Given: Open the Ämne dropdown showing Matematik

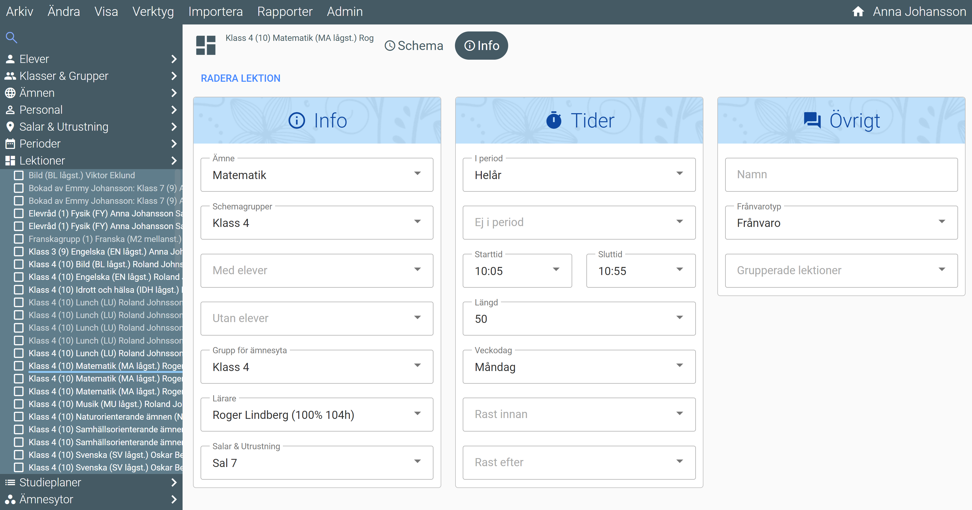Looking at the screenshot, I should (316, 175).
